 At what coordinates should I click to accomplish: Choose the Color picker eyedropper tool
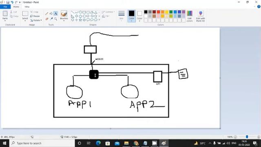click(51, 19)
